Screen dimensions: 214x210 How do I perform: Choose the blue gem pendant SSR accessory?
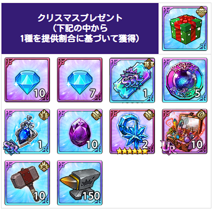pyautogui.click(x=27, y=131)
